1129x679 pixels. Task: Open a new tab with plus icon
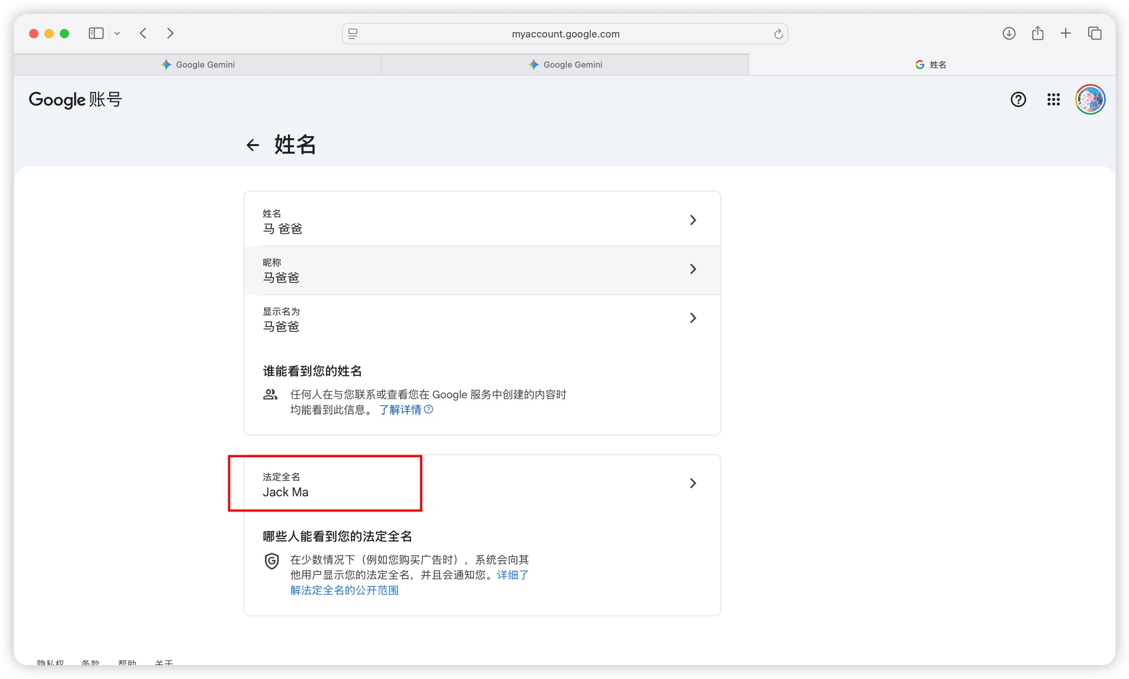(x=1065, y=33)
